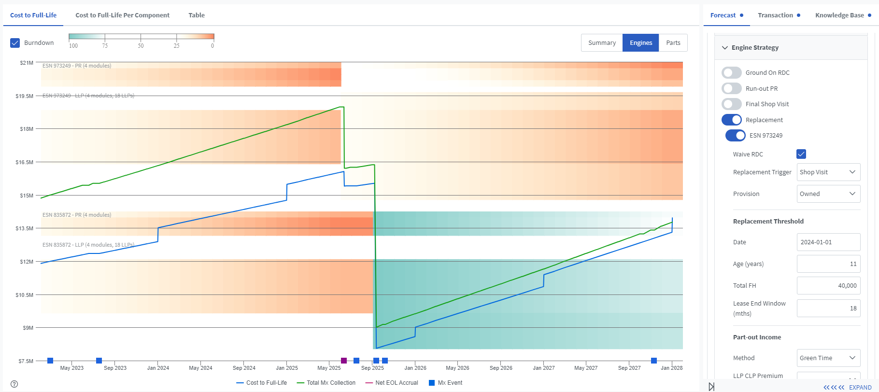
Task: Click the panel collapse arrow icon
Action: (x=711, y=387)
